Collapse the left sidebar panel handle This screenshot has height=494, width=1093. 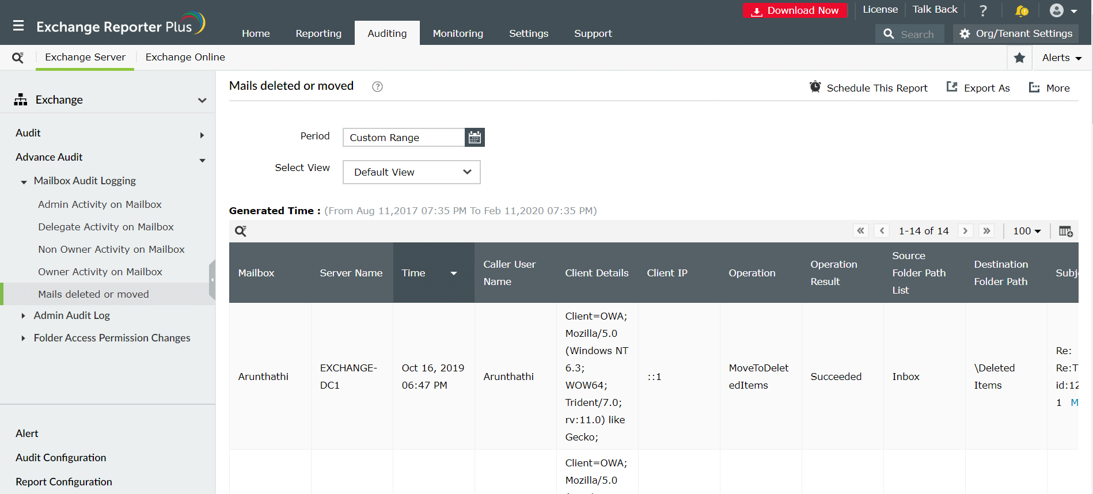point(212,280)
